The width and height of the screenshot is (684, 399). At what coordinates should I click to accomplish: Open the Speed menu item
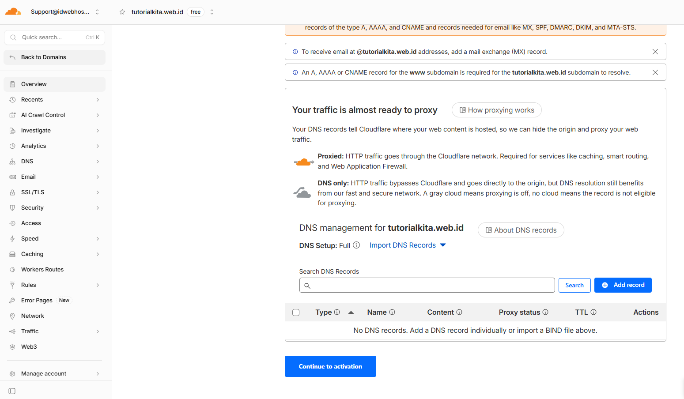point(54,239)
